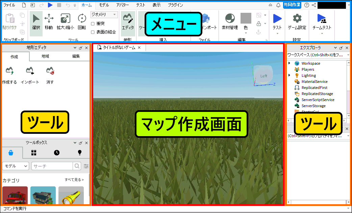Pick the 回転 rotate tool
Screen dimensions: 352x213
(82, 22)
